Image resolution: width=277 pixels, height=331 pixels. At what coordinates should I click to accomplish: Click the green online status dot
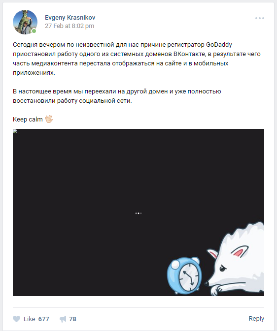click(x=34, y=31)
